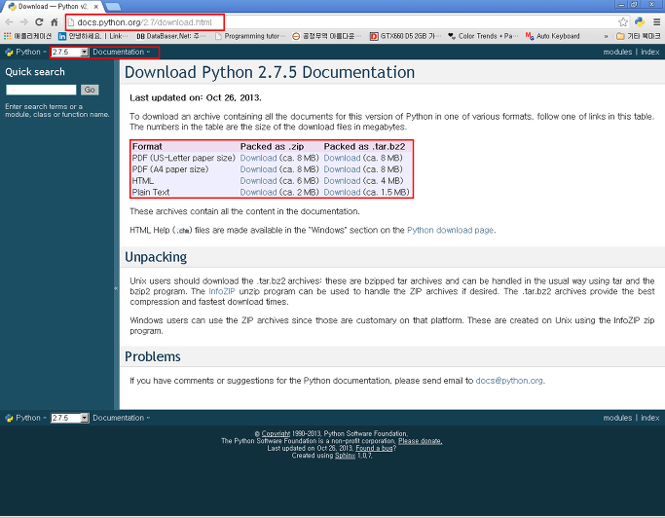Viewport: 665px width, 518px height.
Task: Click the 'Packed as .zip' column header
Action: tap(272, 146)
